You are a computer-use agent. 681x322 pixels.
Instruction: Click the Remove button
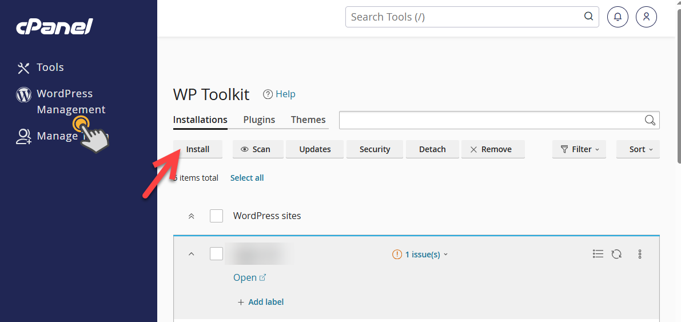point(493,149)
